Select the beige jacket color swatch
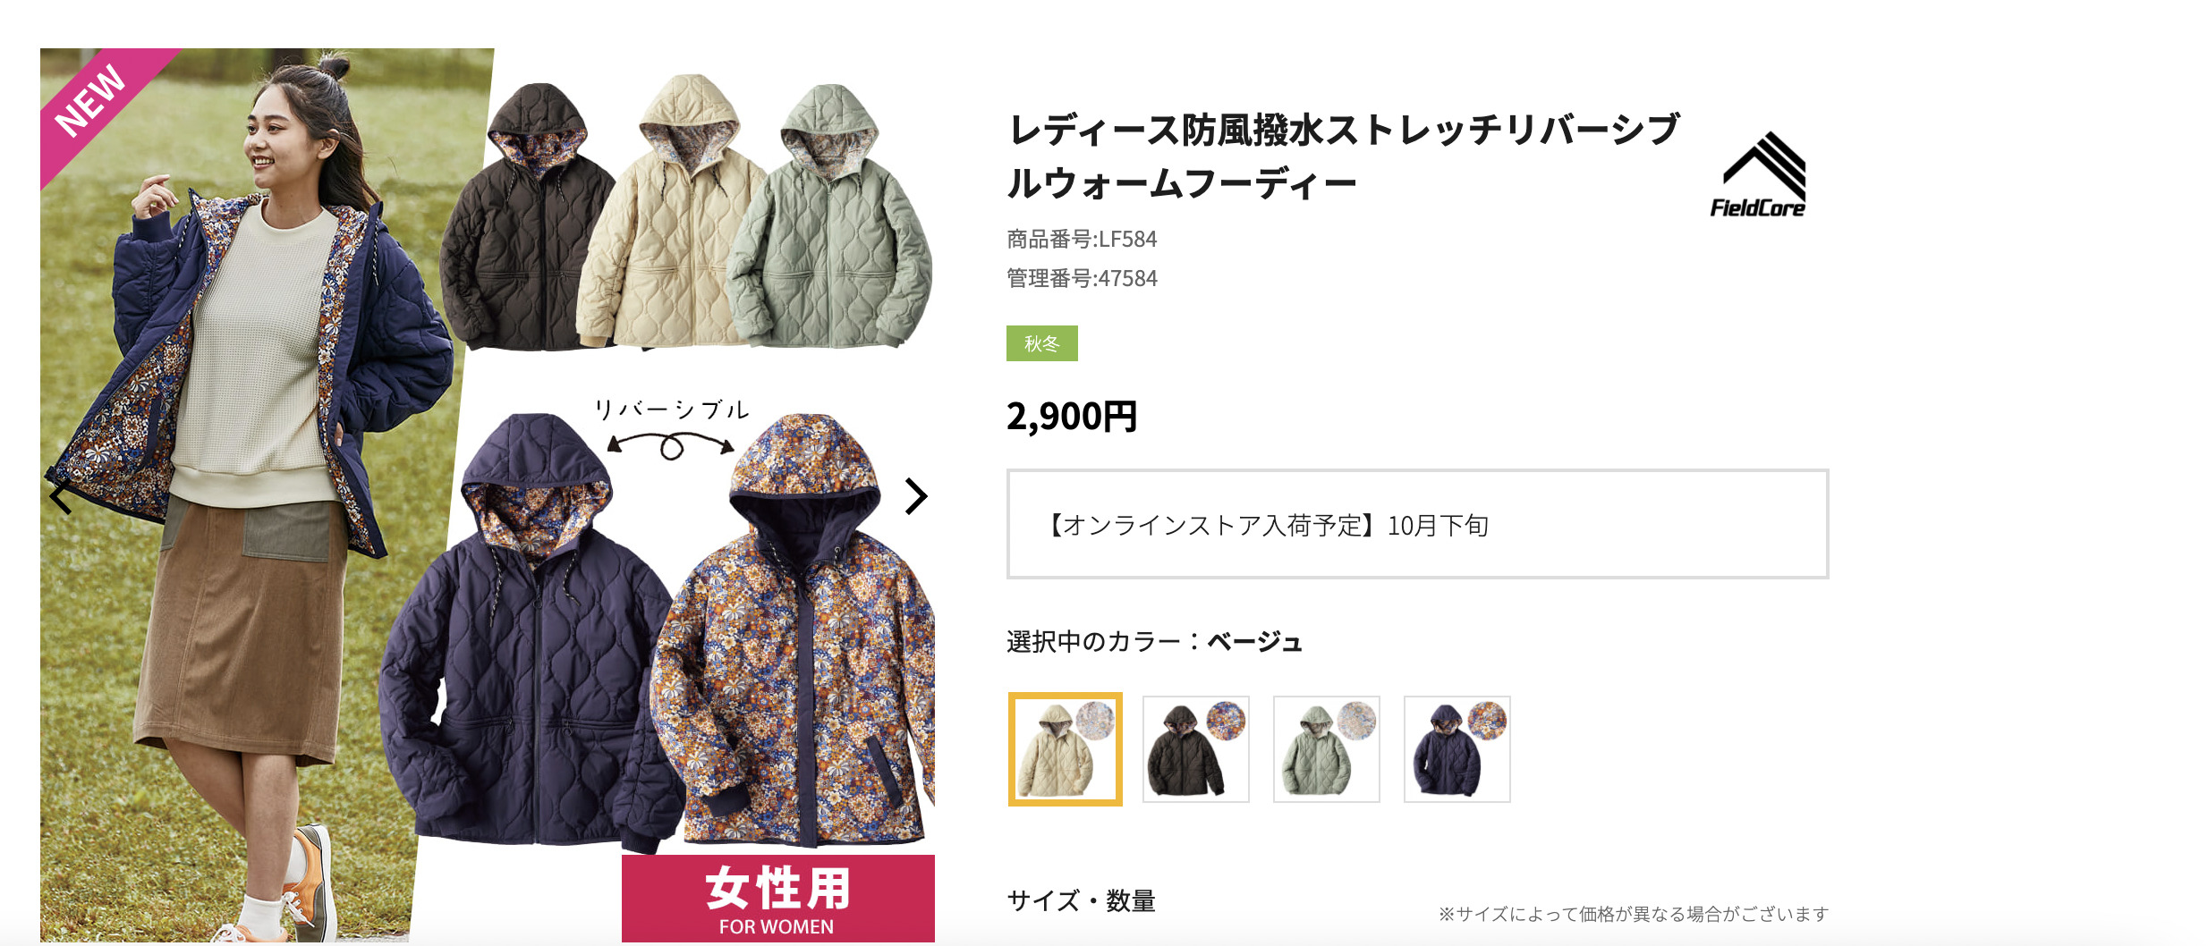 click(1065, 749)
